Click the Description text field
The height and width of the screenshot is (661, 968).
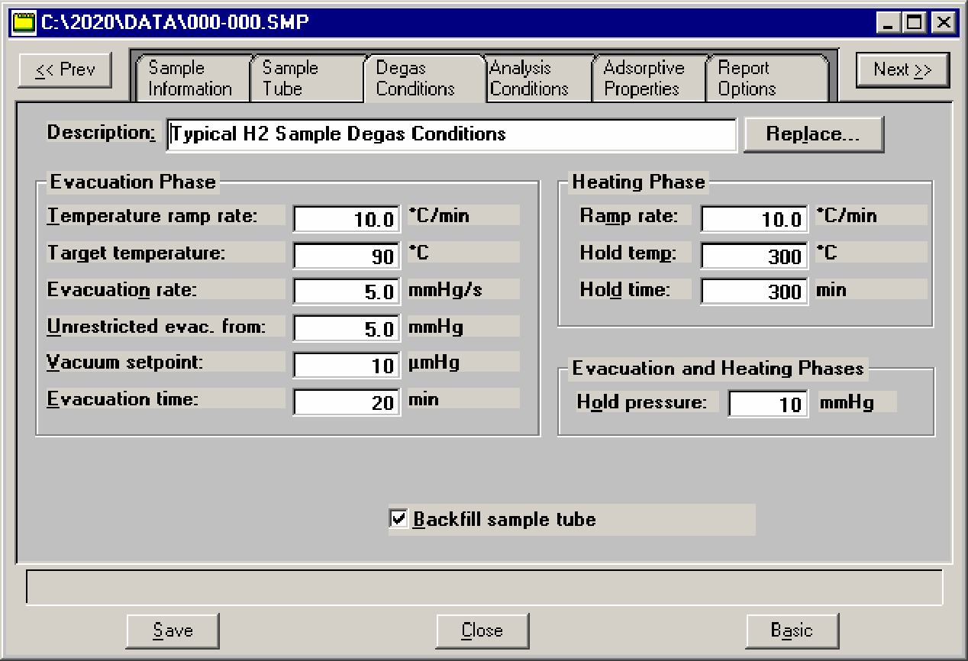(x=450, y=134)
